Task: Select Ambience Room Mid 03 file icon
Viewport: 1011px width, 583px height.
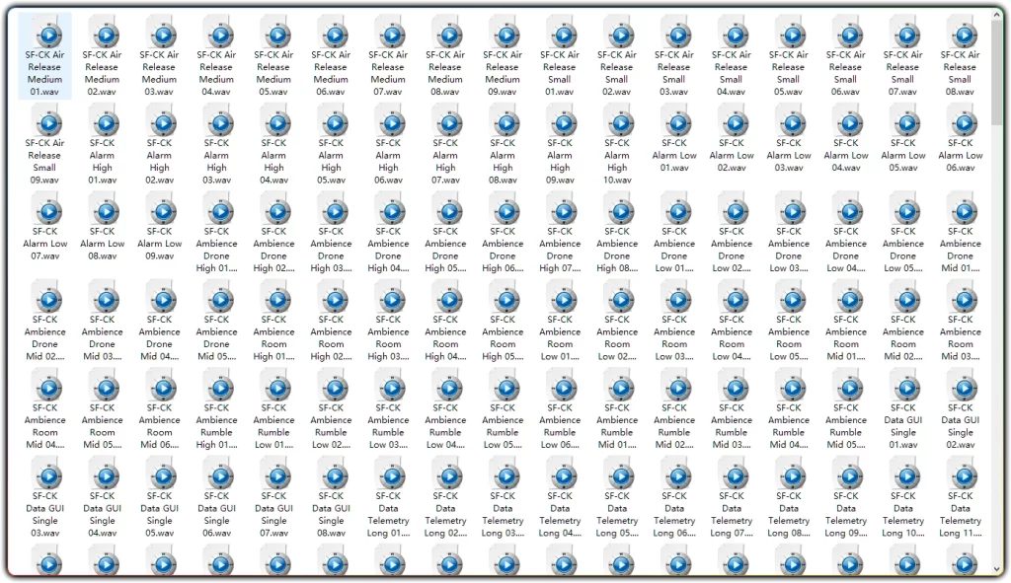Action: coord(964,298)
